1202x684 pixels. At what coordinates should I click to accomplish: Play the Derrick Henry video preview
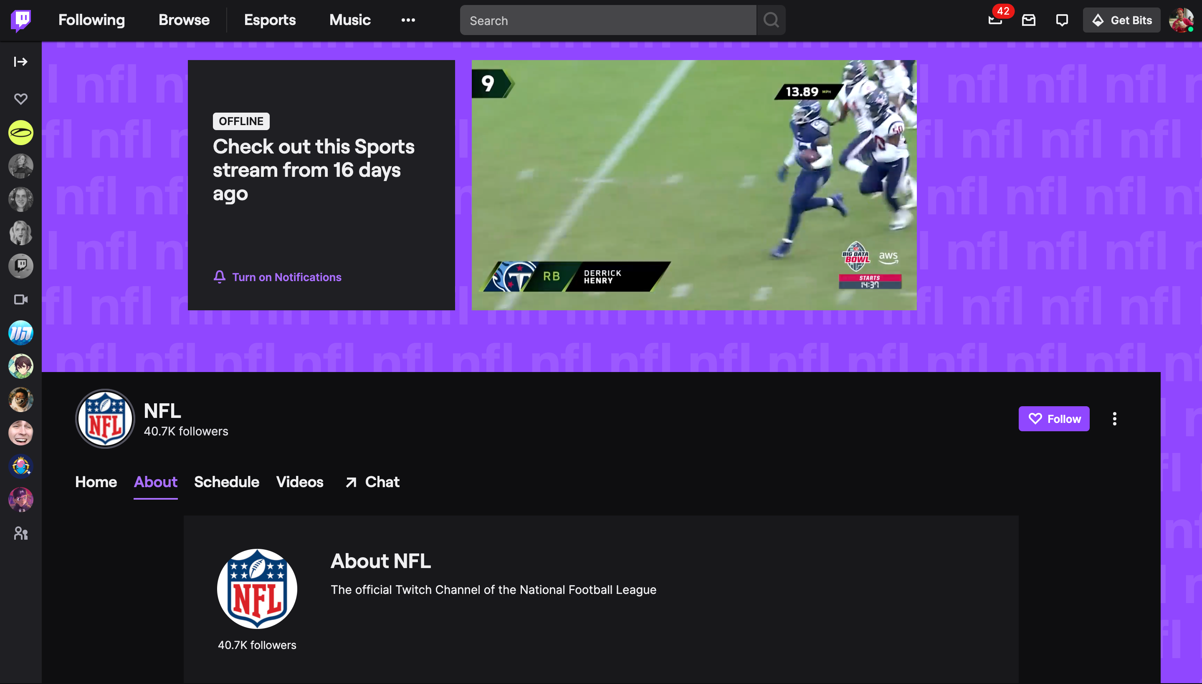pos(694,185)
